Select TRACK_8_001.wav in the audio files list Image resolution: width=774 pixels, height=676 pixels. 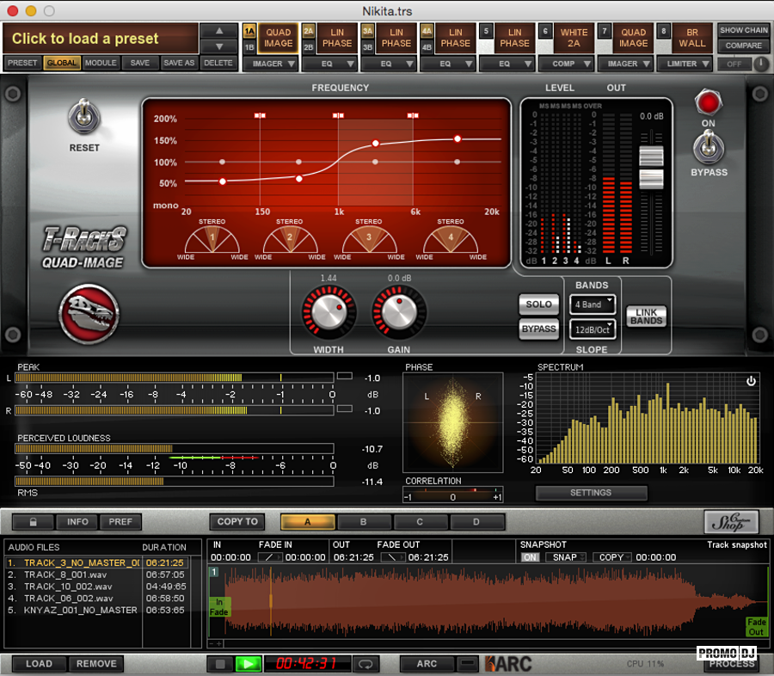pyautogui.click(x=98, y=575)
